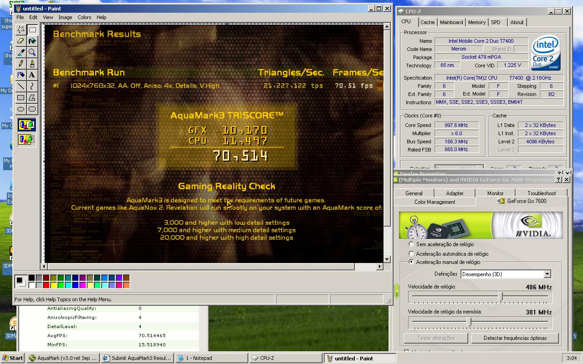Switch to CPU-Z taskbar button
Image resolution: width=583 pixels, height=364 pixels.
click(x=286, y=358)
